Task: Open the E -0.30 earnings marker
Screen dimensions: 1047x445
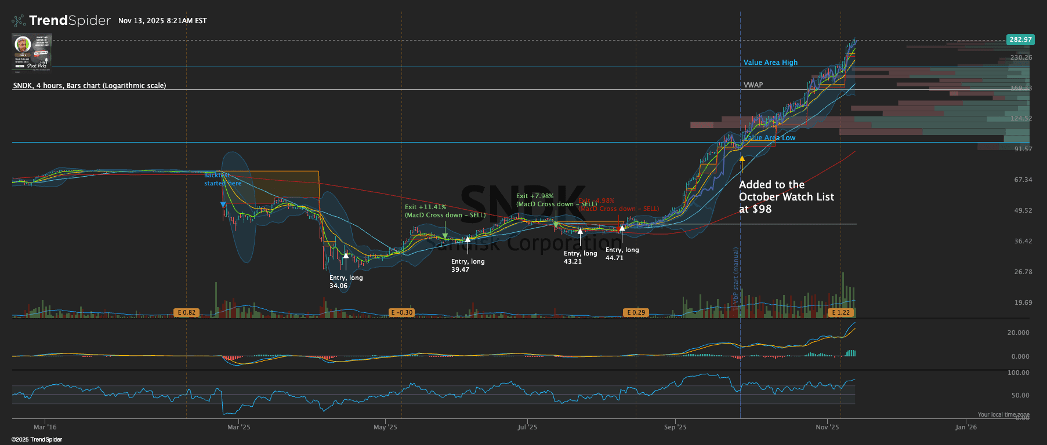Action: tap(402, 312)
